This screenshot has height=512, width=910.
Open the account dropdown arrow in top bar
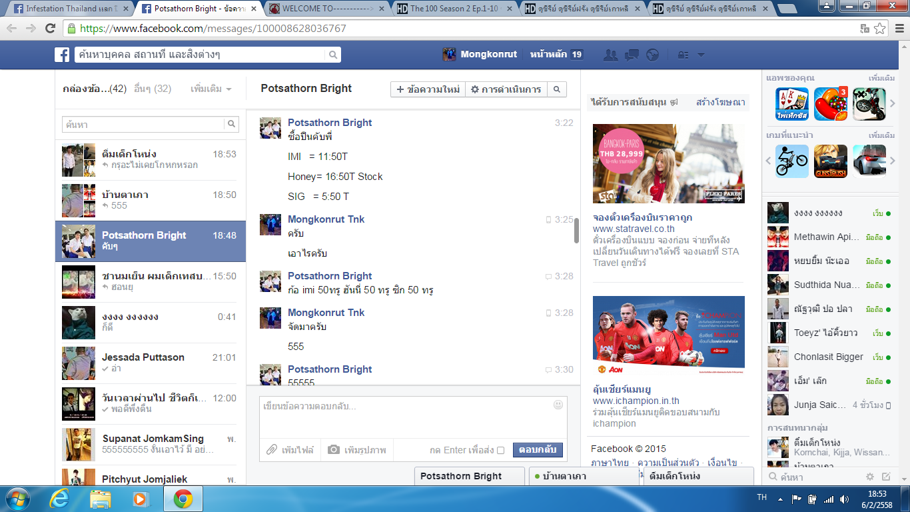(x=701, y=55)
